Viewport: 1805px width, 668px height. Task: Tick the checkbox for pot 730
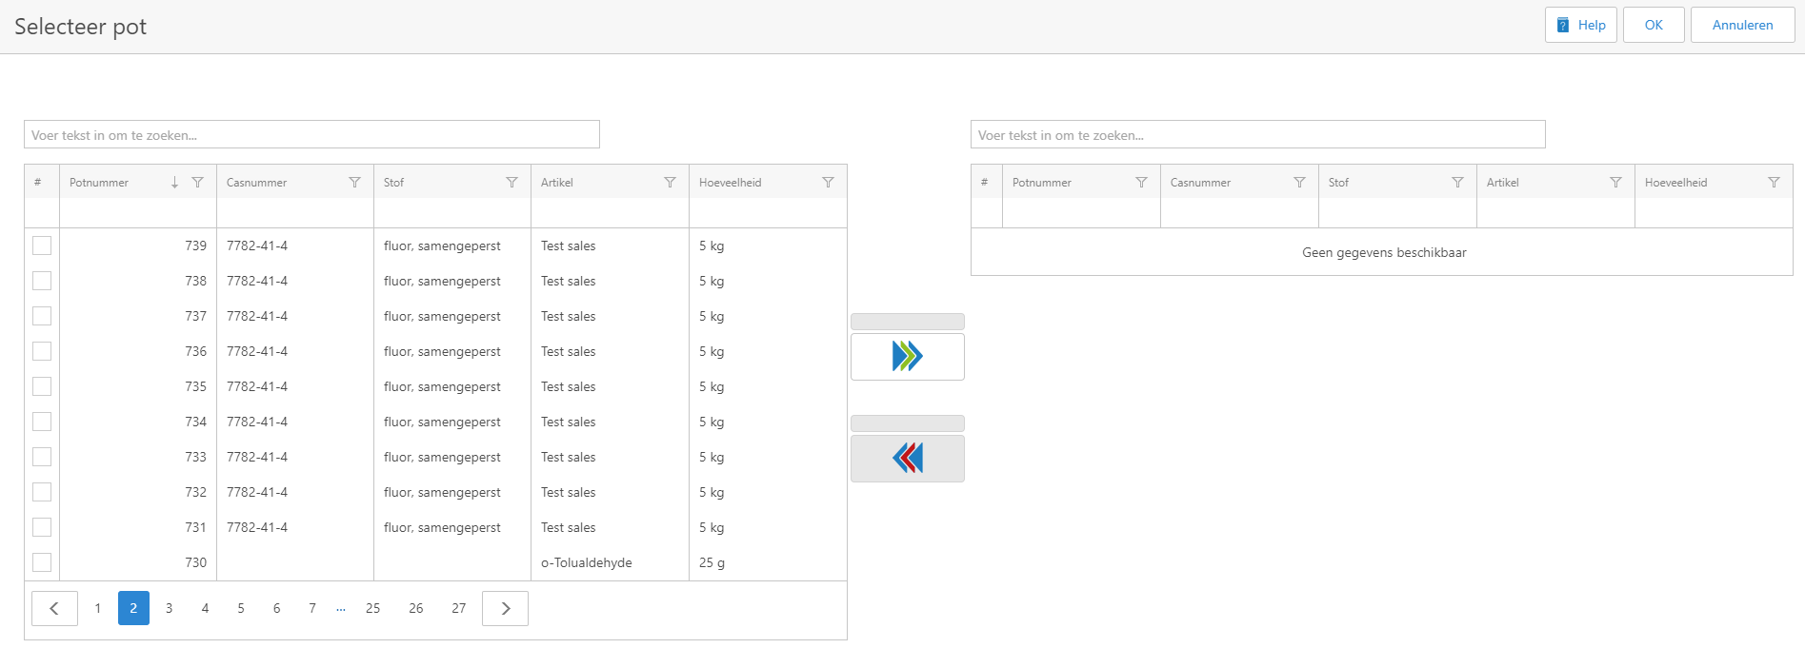(42, 562)
